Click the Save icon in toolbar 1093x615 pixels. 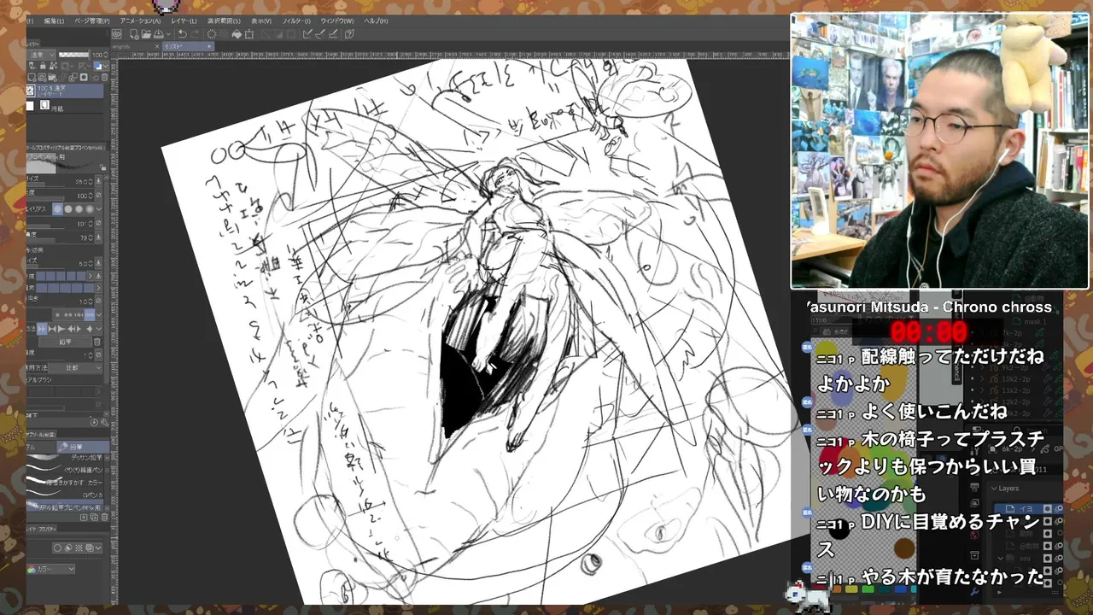tap(158, 34)
